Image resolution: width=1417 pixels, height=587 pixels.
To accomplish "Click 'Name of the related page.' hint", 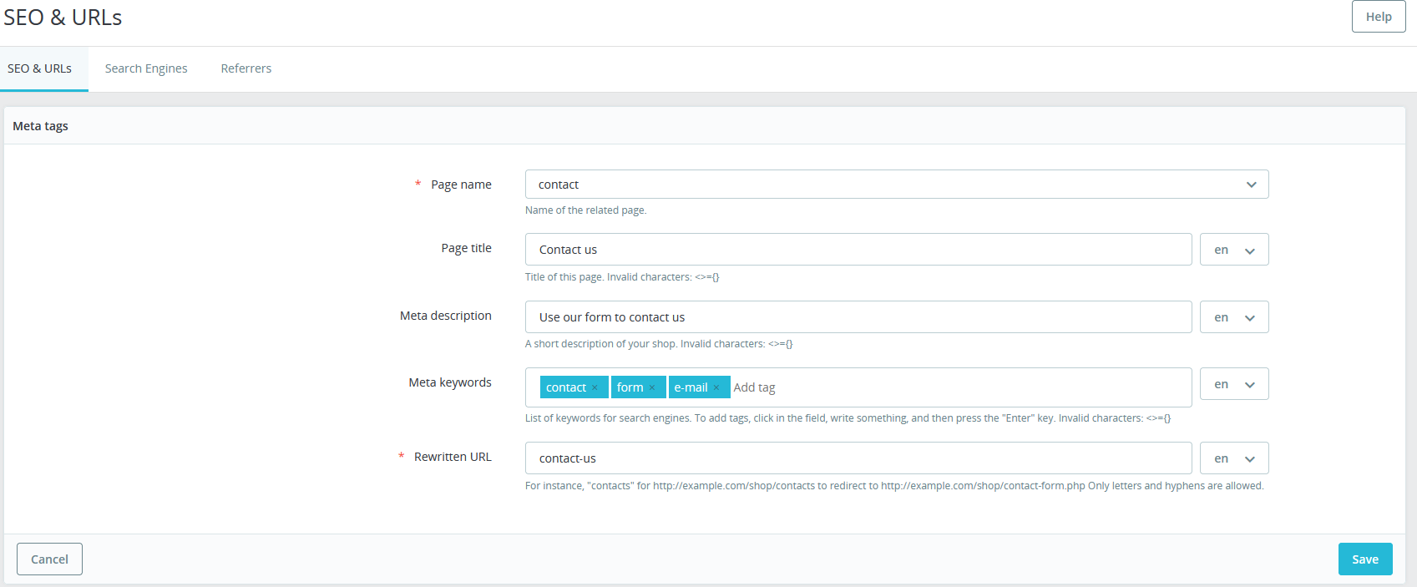I will [586, 210].
